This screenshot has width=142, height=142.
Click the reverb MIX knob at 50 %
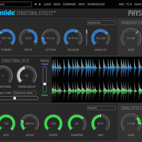click(x=100, y=123)
